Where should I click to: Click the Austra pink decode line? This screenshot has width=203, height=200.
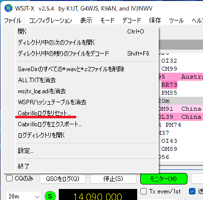[x=181, y=77]
